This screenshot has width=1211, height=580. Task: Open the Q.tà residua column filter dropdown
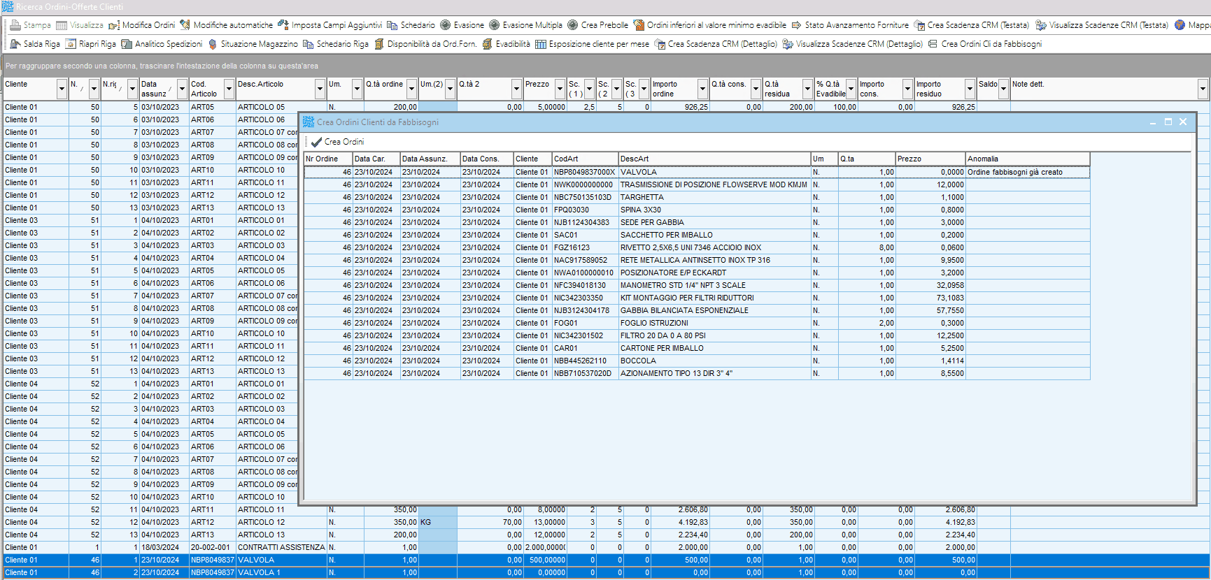(807, 89)
